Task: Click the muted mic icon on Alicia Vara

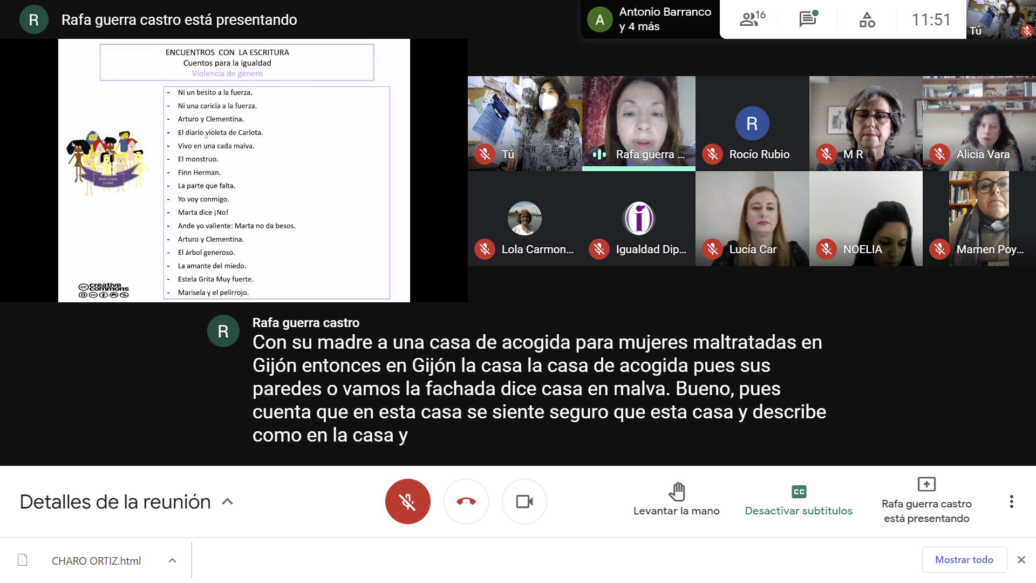Action: point(939,154)
